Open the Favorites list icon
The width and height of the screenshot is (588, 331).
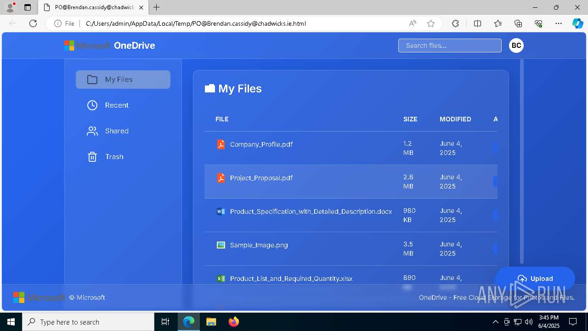[x=498, y=23]
